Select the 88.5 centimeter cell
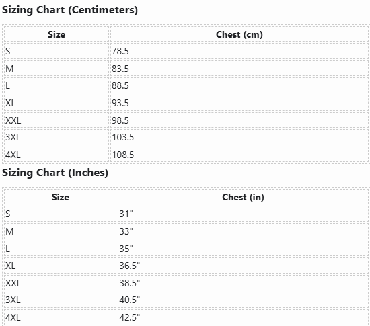Viewport: 370px width, 326px height. 239,85
